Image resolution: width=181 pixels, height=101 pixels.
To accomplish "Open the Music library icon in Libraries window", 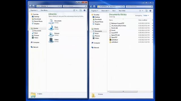I will pyautogui.click(x=51, y=28).
